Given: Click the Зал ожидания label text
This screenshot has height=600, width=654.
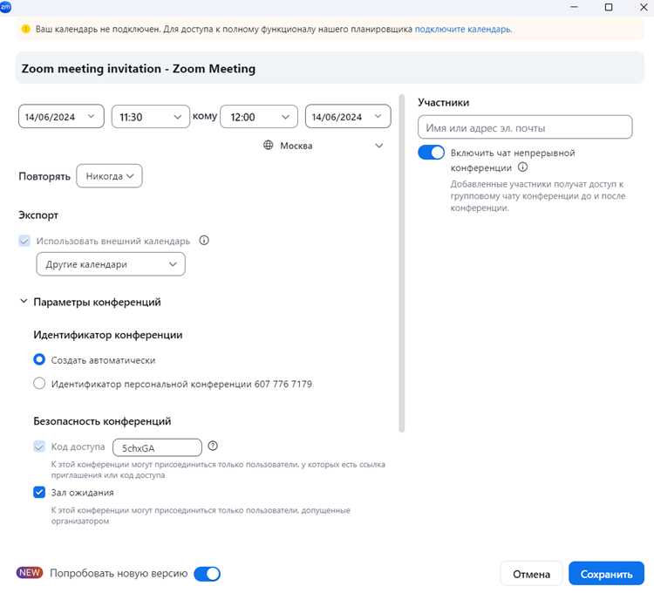Looking at the screenshot, I should tap(83, 493).
